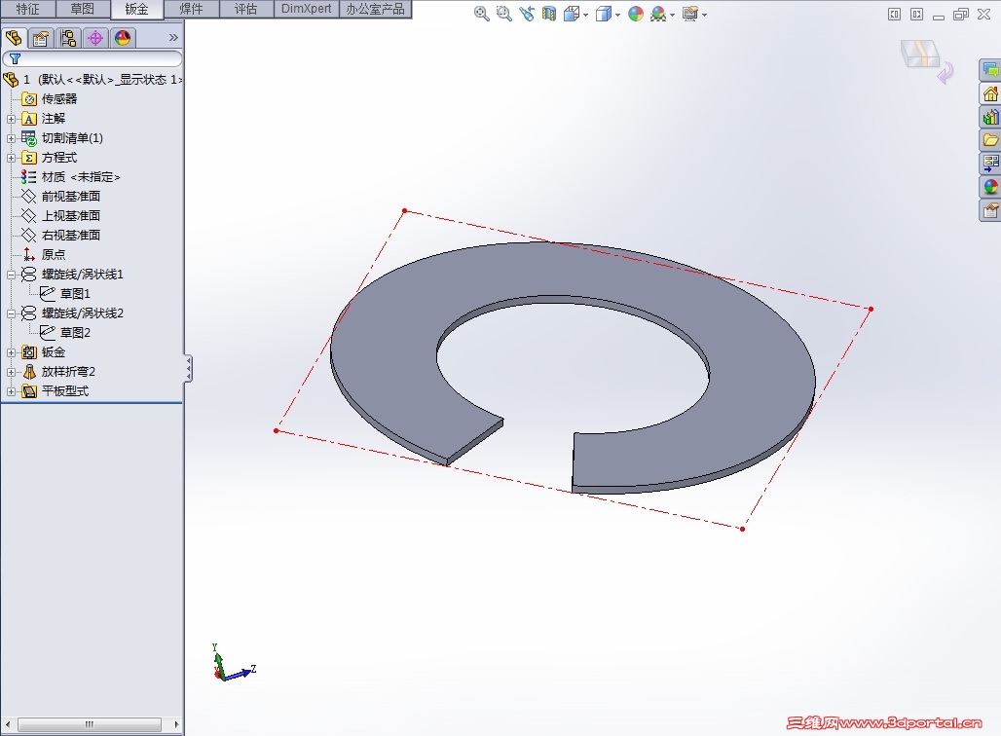
Task: Select the 原点 origin item
Action: coord(54,255)
